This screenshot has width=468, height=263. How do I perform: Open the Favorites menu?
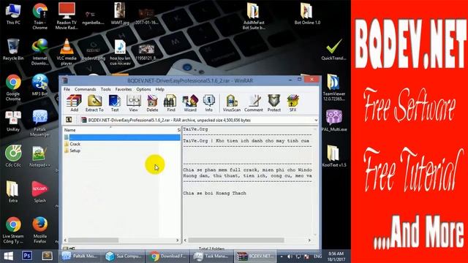point(124,89)
